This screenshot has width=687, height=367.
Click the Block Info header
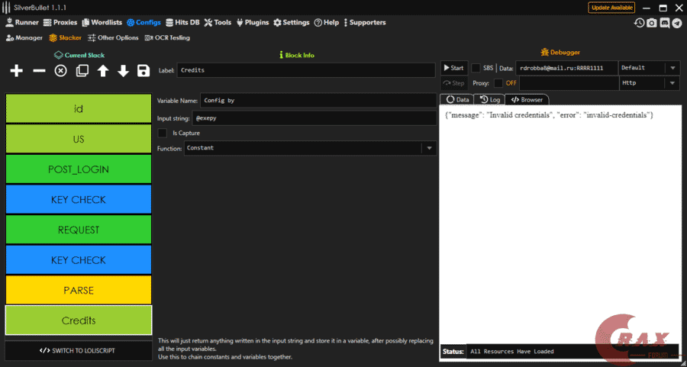click(297, 55)
